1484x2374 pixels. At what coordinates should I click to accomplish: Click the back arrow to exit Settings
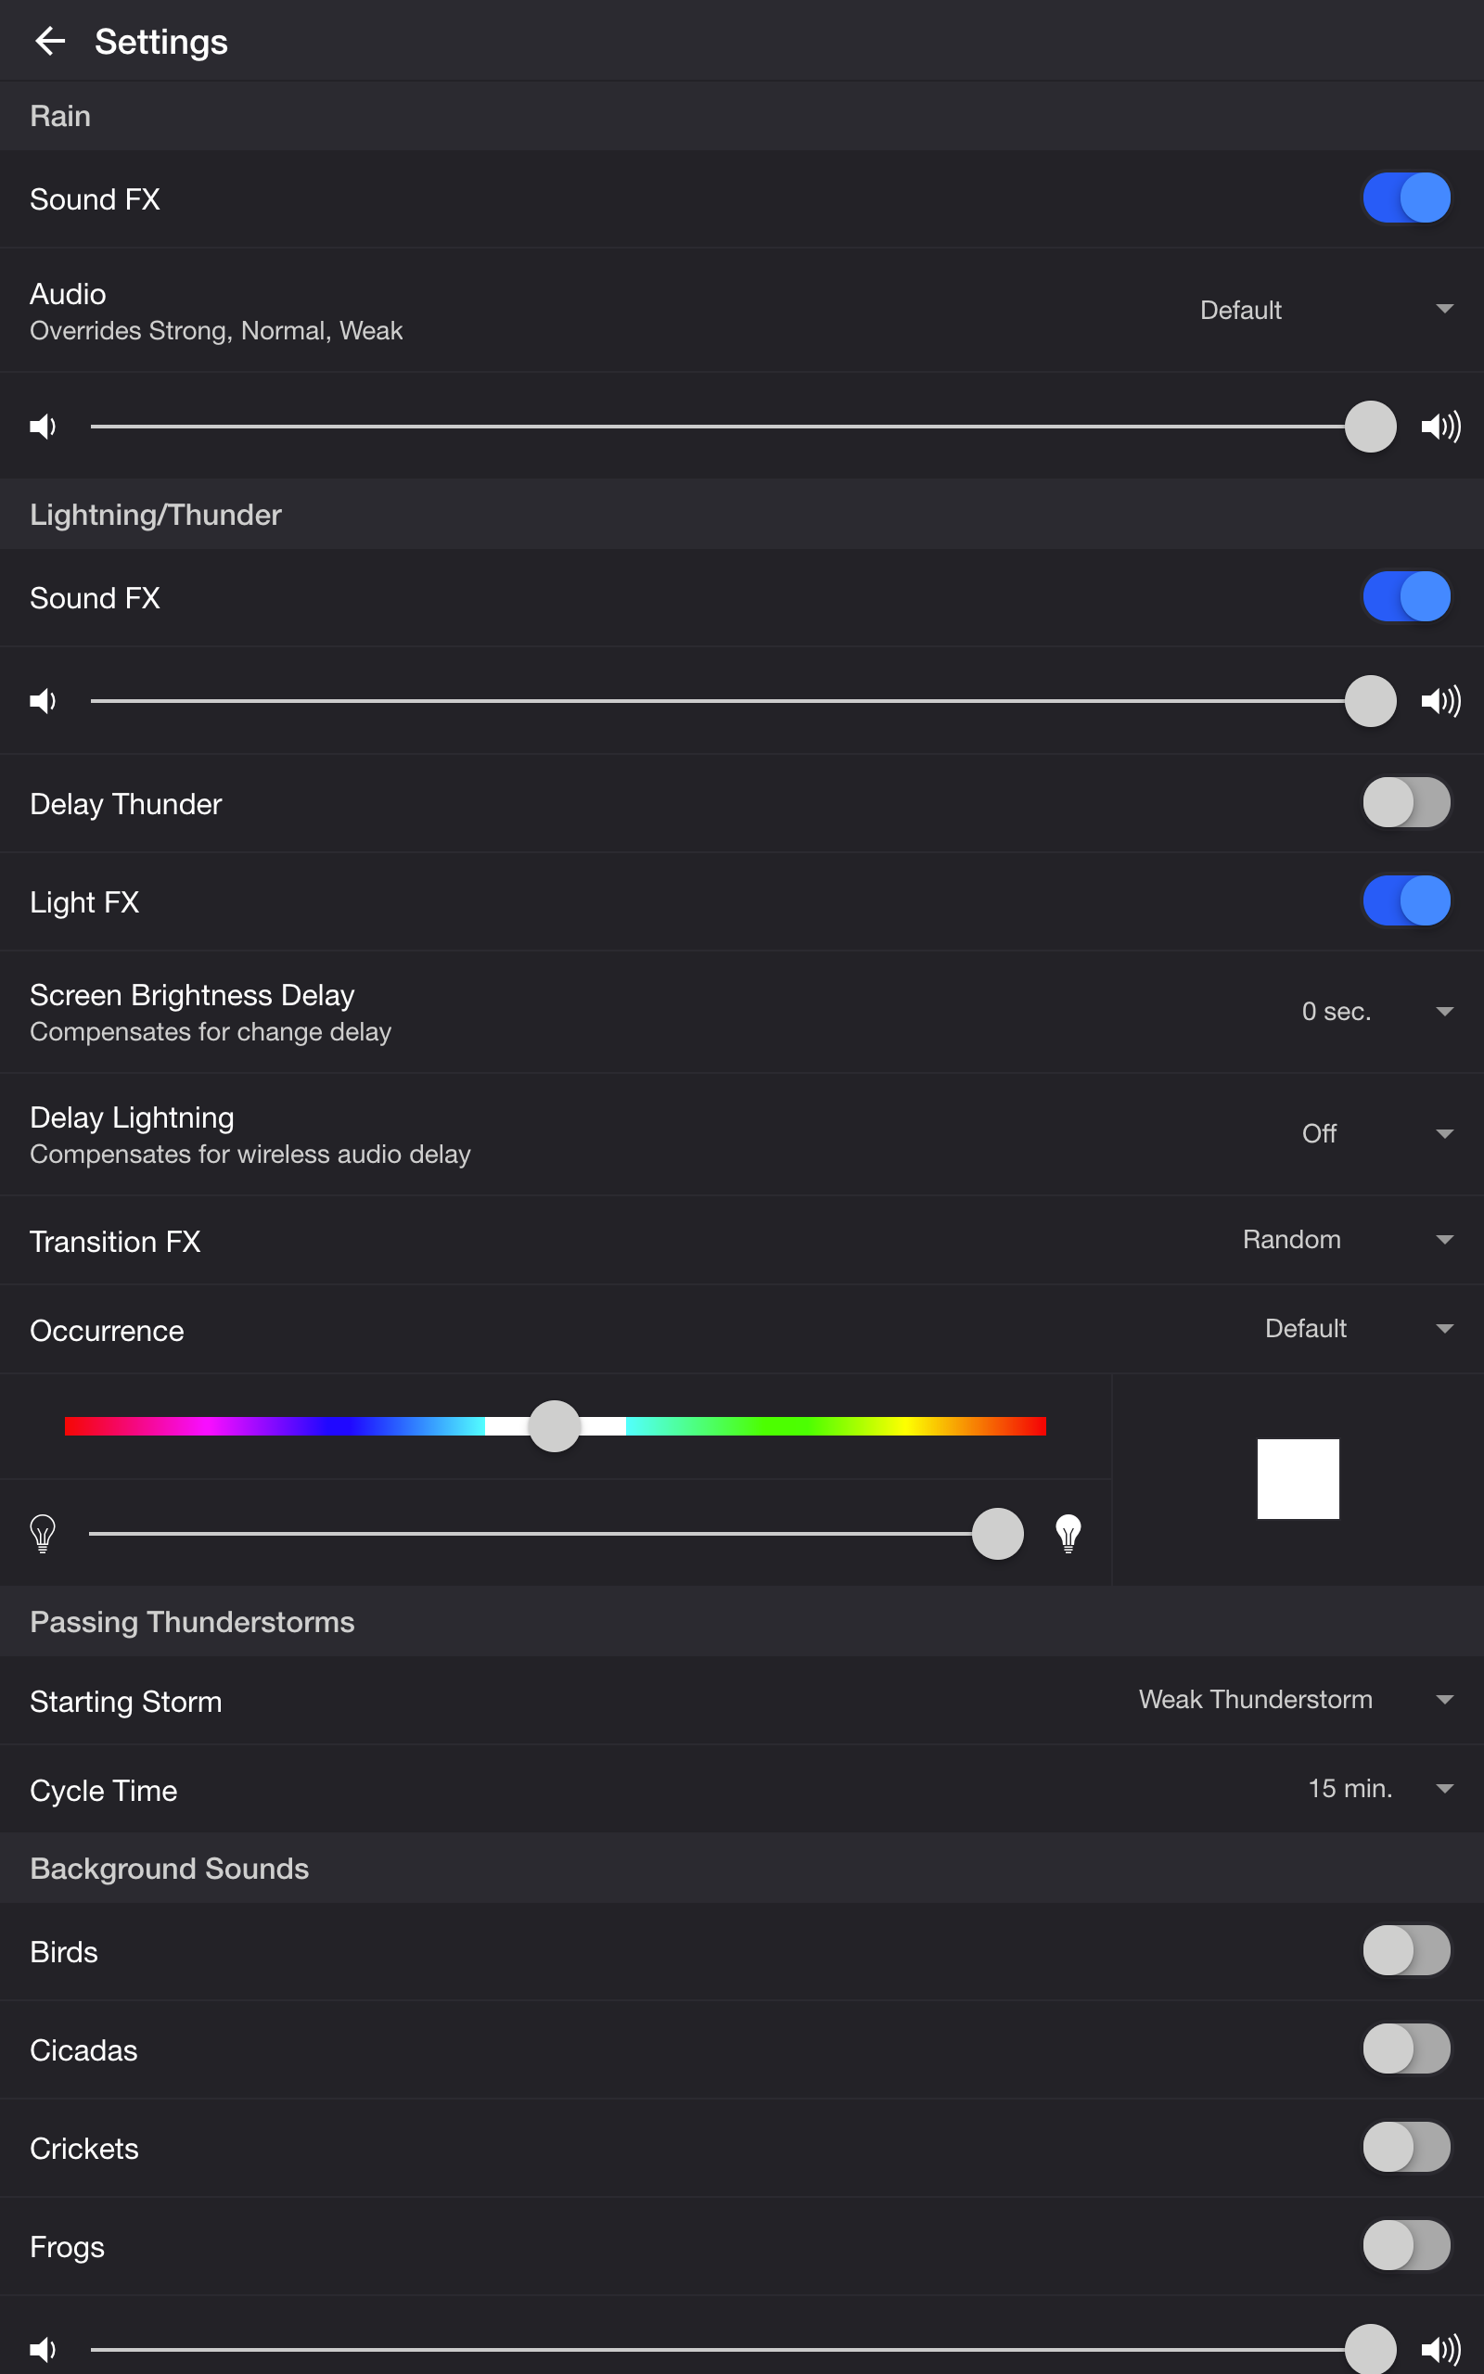pyautogui.click(x=52, y=41)
